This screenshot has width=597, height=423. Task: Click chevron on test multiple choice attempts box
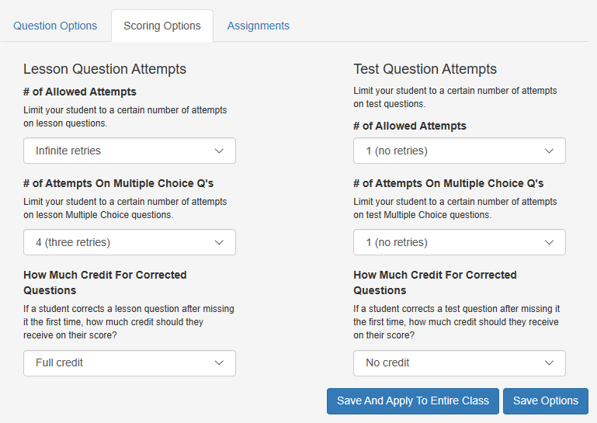tap(549, 242)
